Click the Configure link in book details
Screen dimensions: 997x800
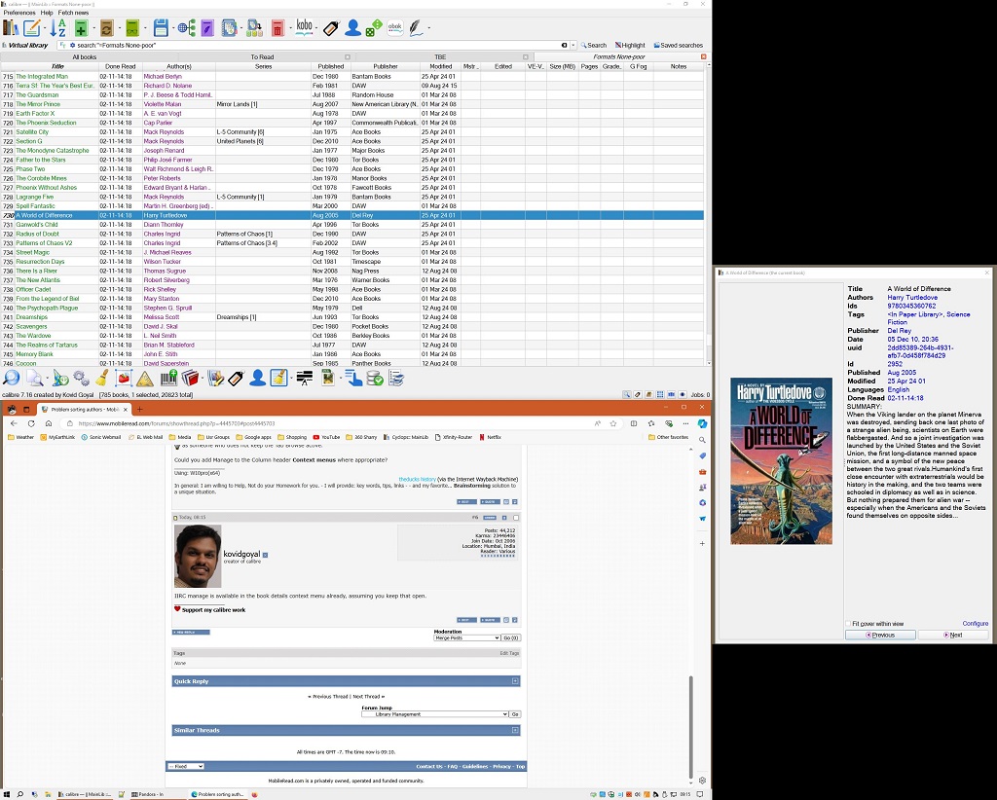[x=975, y=623]
